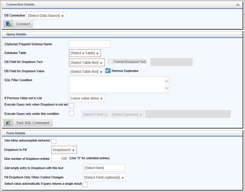Uncheck the Remove Duplicates checkbox
Screen dimensions: 245x192
click(x=108, y=71)
